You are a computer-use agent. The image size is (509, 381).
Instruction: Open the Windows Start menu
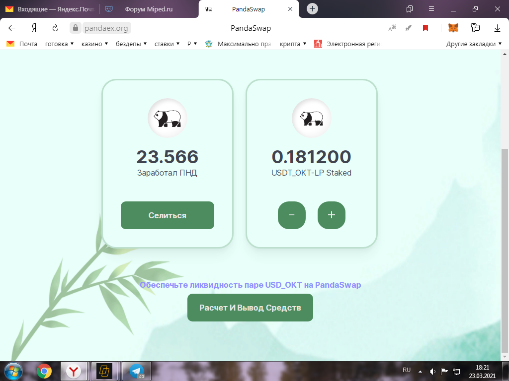point(13,371)
